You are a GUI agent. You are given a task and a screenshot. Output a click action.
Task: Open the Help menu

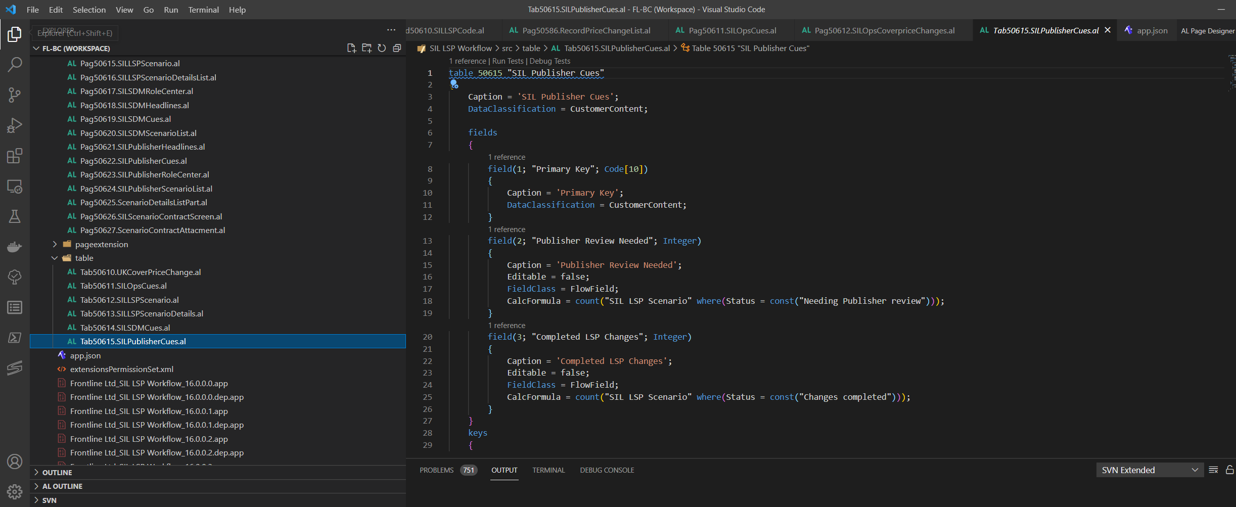[x=237, y=10]
